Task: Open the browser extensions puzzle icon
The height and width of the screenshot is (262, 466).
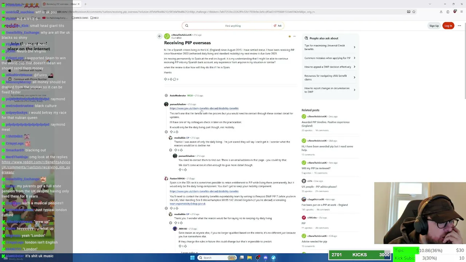Action: click(x=448, y=12)
